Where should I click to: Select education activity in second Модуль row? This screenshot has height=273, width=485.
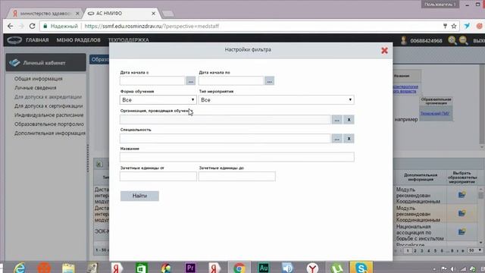tap(462, 213)
